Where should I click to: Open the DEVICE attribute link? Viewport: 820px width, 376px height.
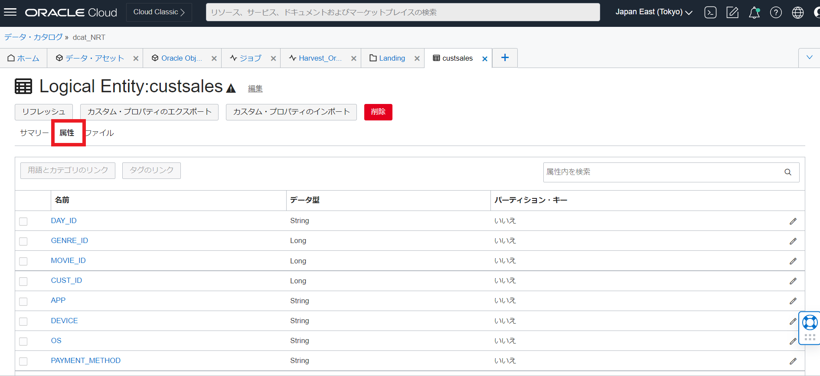64,321
